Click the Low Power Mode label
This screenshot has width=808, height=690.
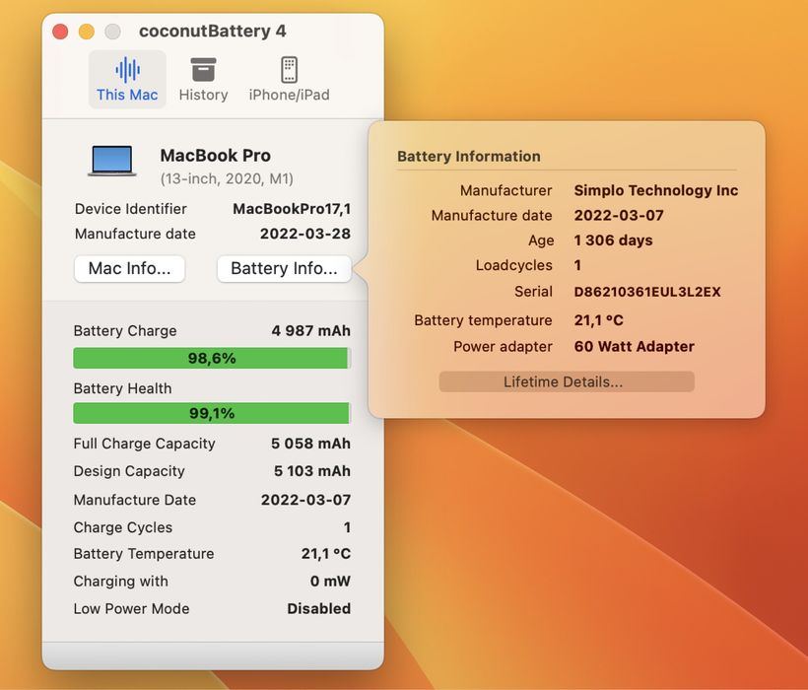pyautogui.click(x=131, y=608)
